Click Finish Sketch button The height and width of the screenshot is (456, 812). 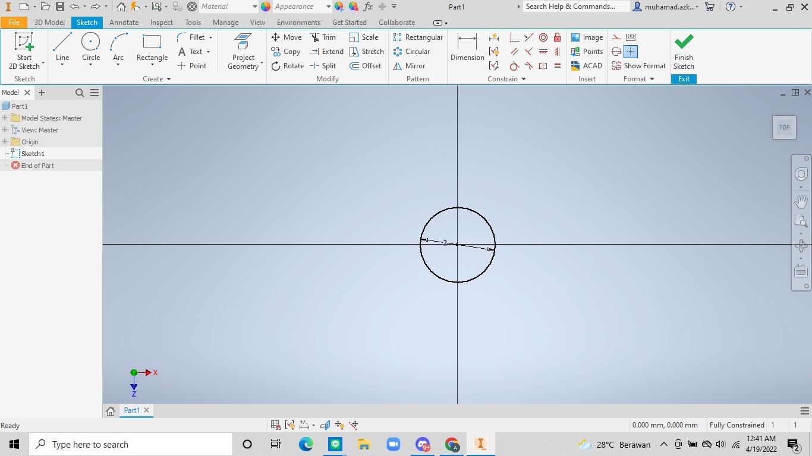[x=684, y=52]
